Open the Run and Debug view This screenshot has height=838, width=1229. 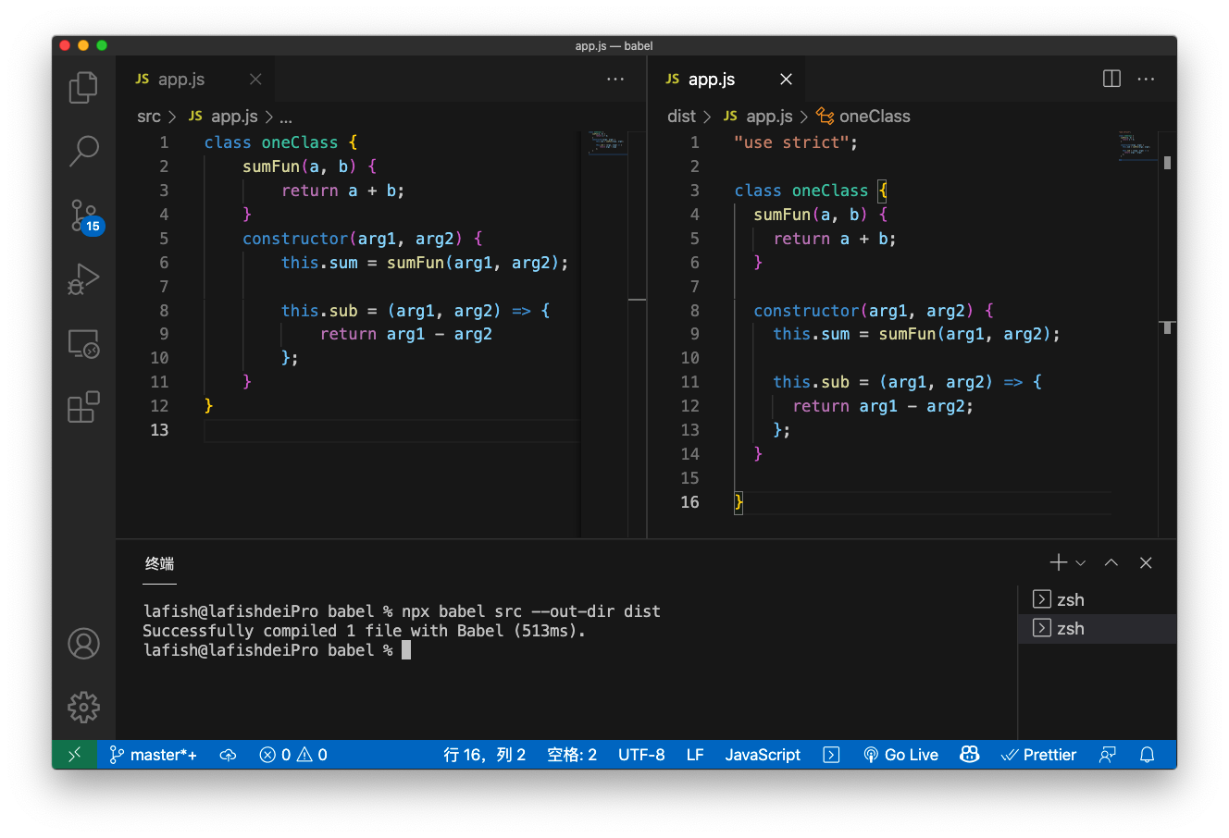pyautogui.click(x=83, y=279)
